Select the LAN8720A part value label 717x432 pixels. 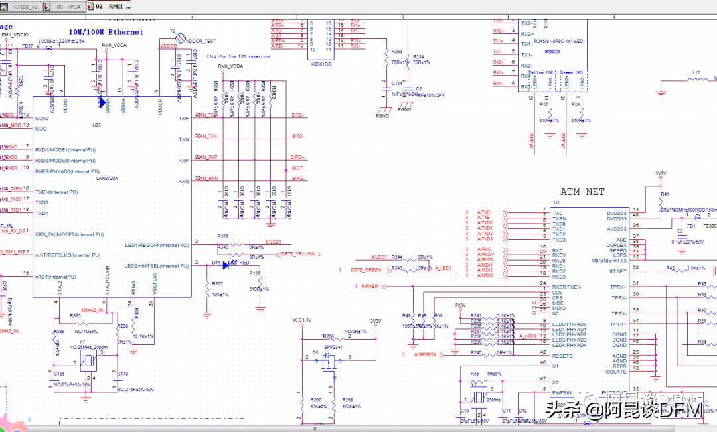coord(106,179)
